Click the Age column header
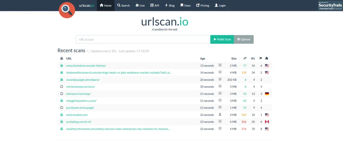Image resolution: width=343 pixels, height=141 pixels. coord(203,59)
